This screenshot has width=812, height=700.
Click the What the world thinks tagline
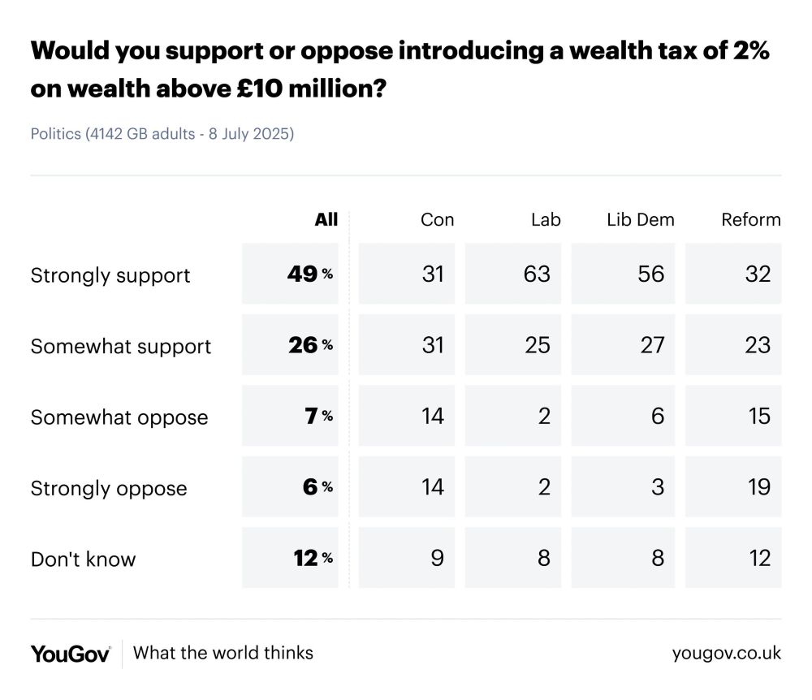[223, 653]
